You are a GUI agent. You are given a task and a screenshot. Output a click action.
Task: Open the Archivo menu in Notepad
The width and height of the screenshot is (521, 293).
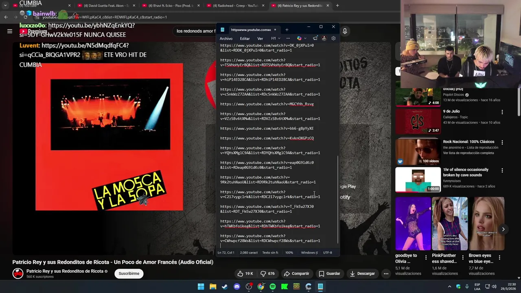226,39
